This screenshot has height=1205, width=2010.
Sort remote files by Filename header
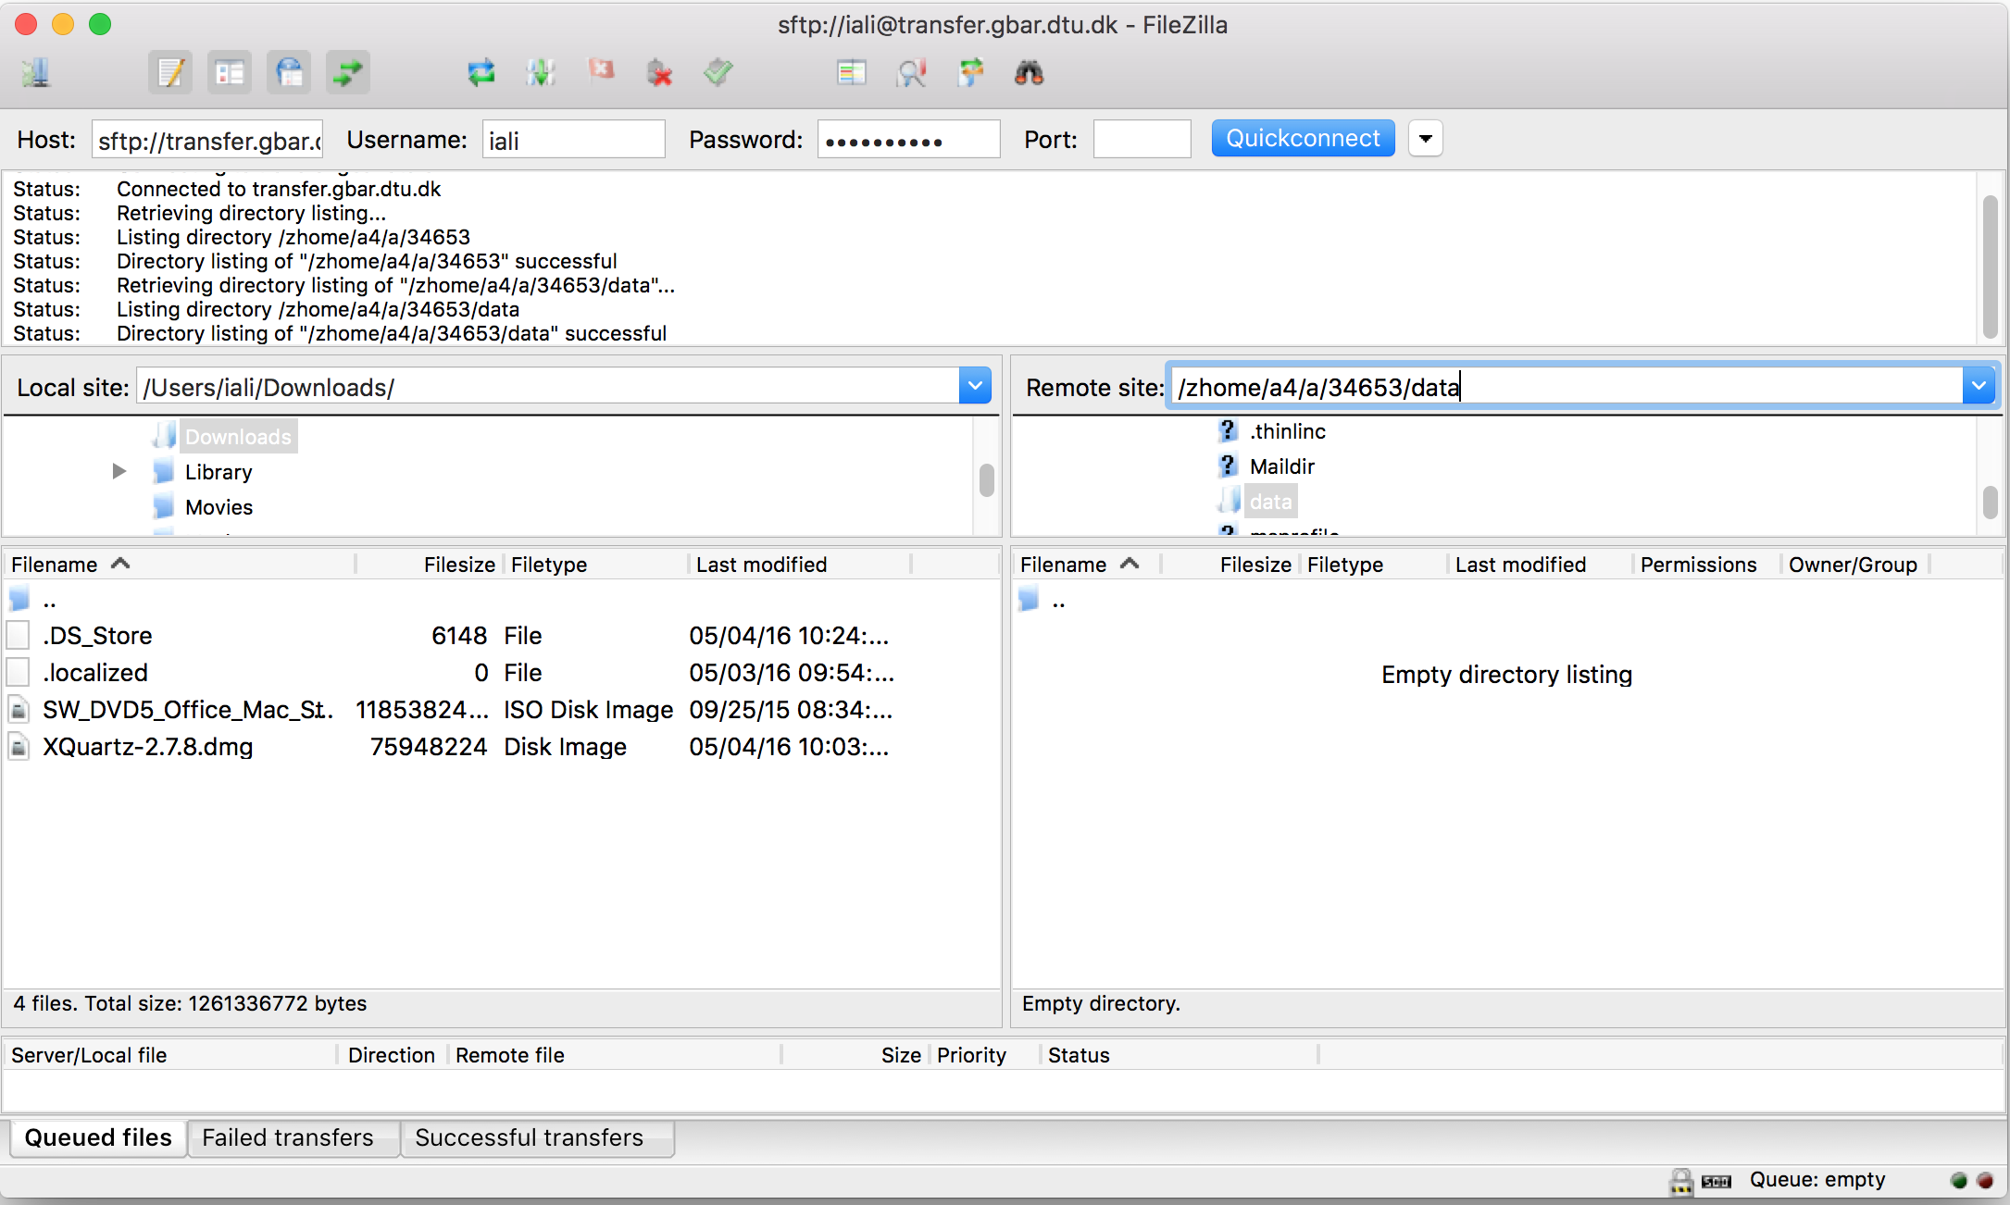pos(1087,565)
